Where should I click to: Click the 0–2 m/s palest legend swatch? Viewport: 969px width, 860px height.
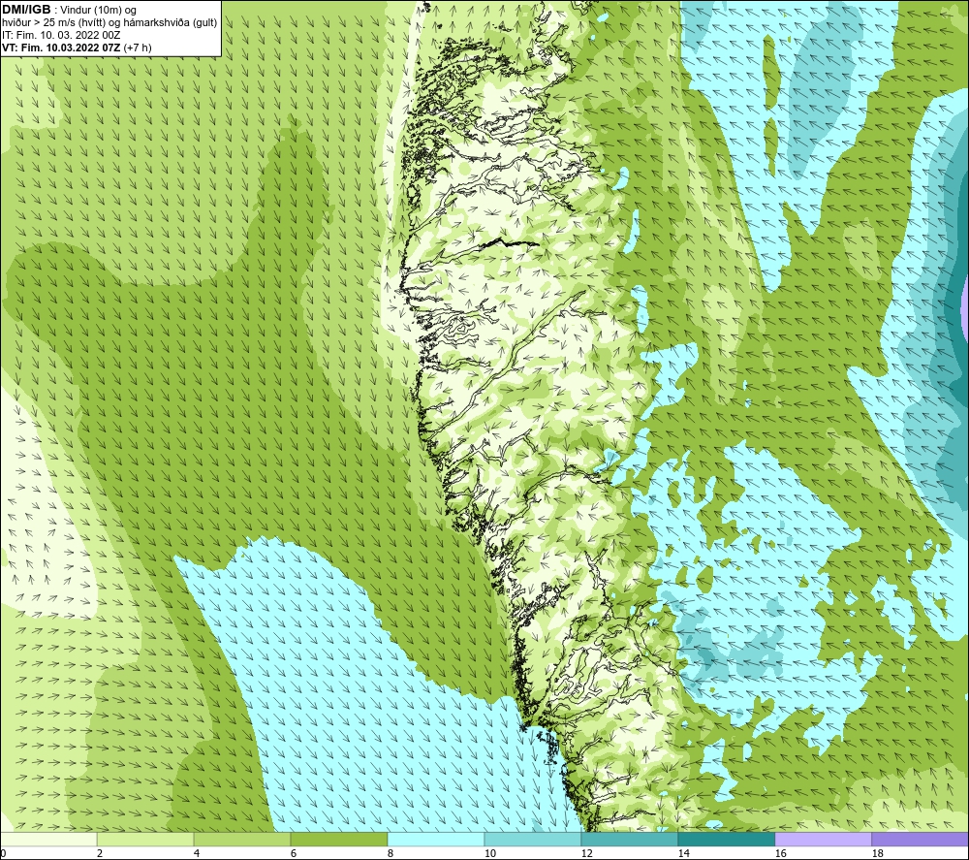click(x=48, y=840)
